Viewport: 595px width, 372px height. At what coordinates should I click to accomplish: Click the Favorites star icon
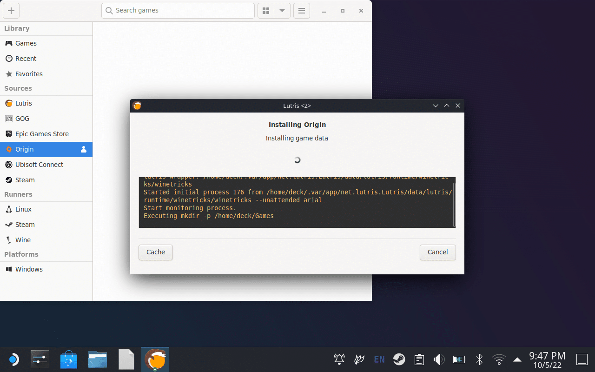coord(9,74)
